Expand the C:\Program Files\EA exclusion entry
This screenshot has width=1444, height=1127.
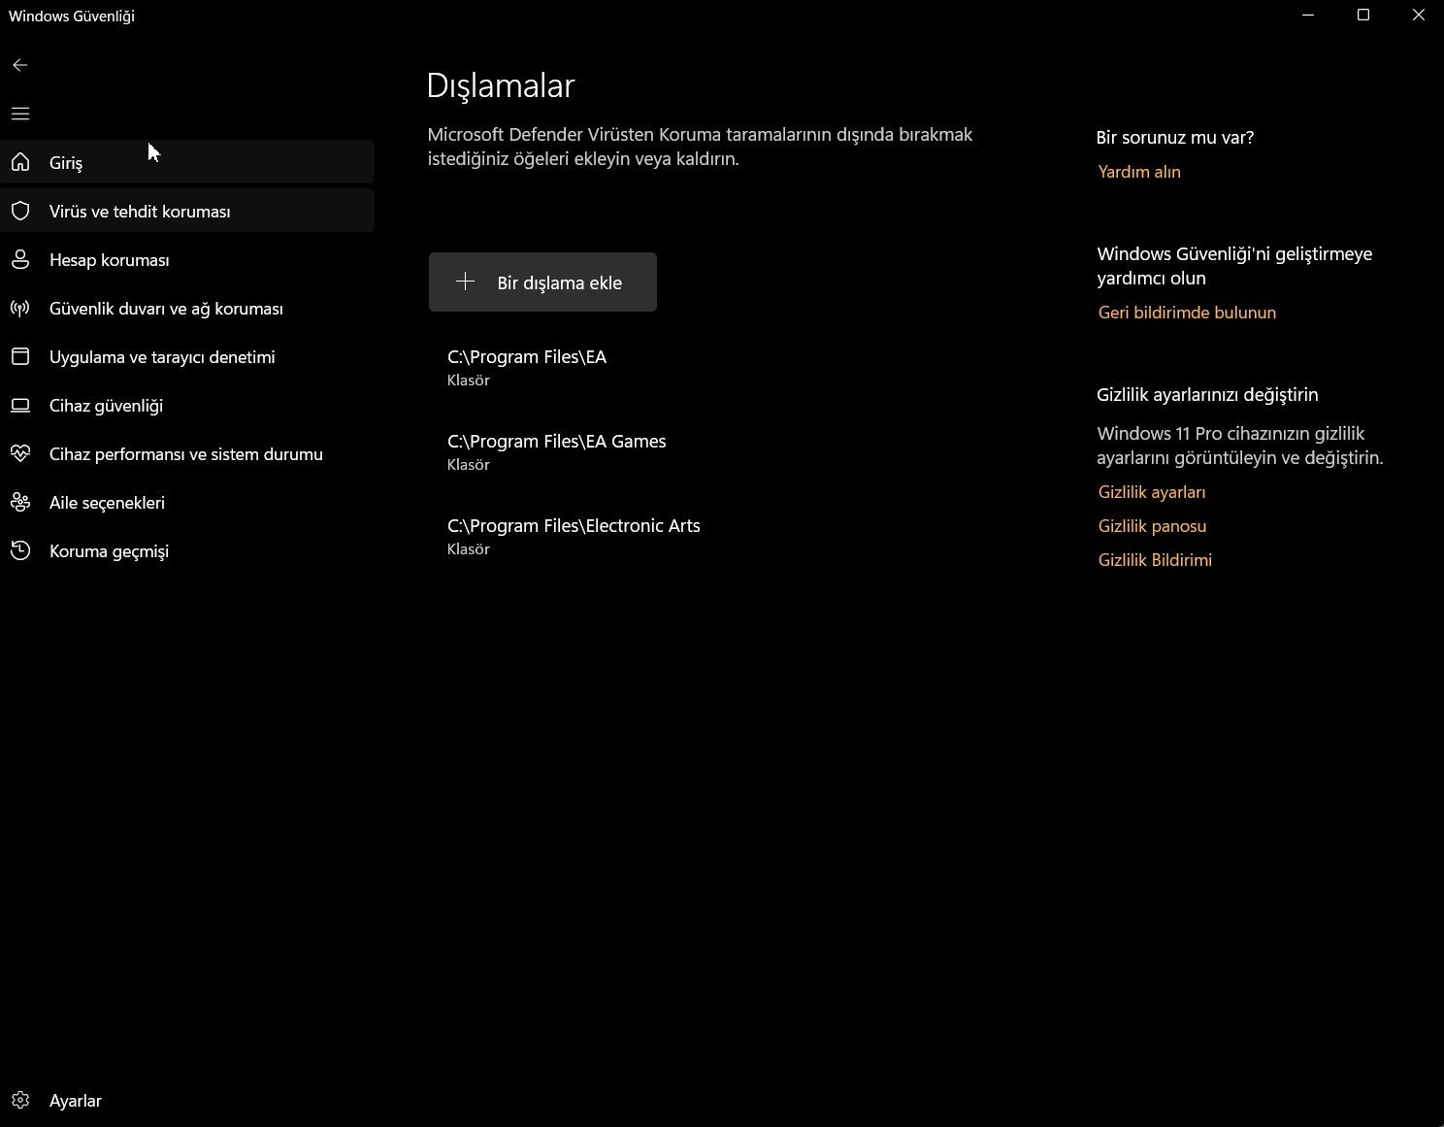coord(738,367)
